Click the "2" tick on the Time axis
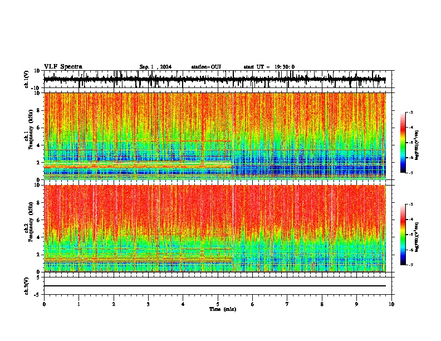 tap(114, 304)
